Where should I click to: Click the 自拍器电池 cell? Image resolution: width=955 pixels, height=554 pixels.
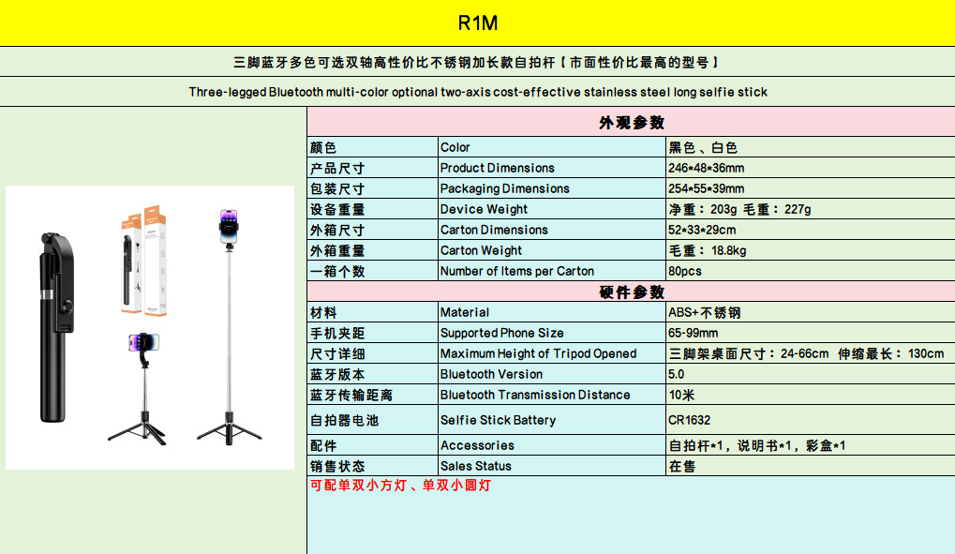click(373, 420)
